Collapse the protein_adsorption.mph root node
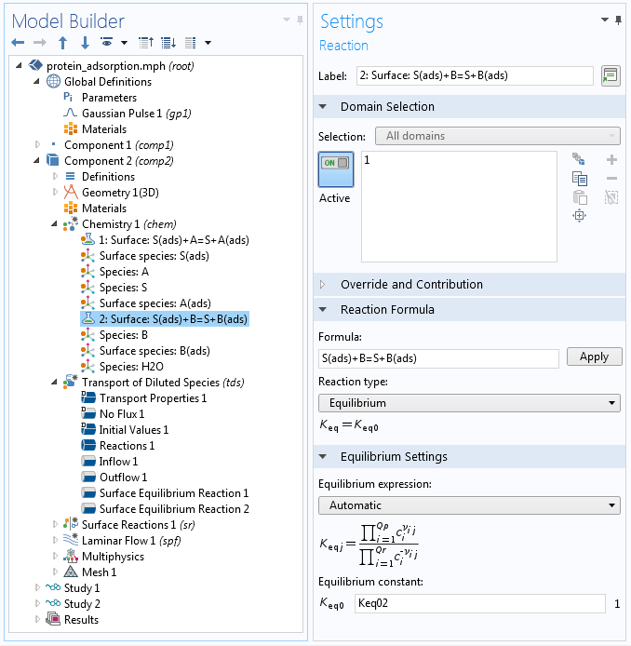The width and height of the screenshot is (631, 646). (19, 65)
